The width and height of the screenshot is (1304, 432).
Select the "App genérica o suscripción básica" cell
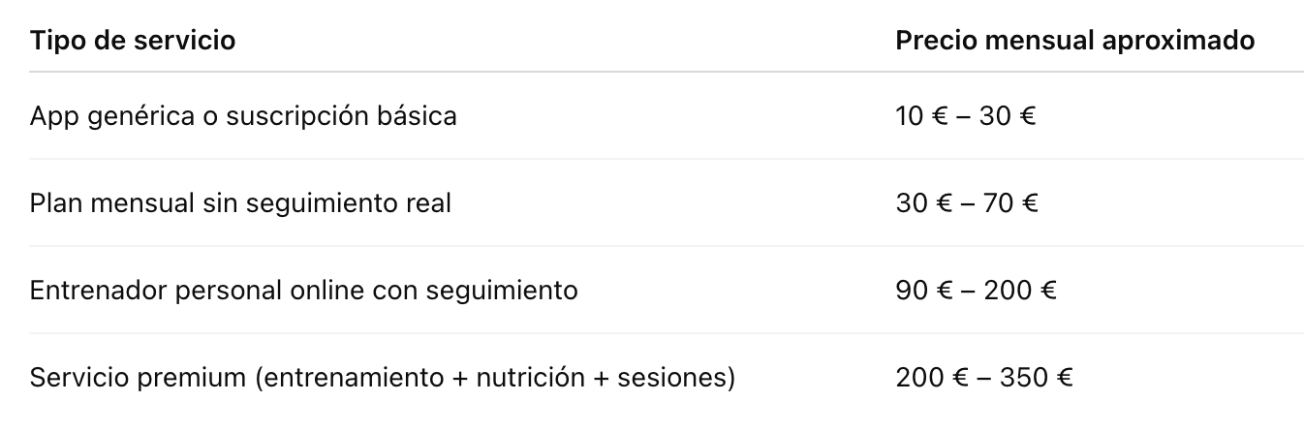(x=243, y=116)
